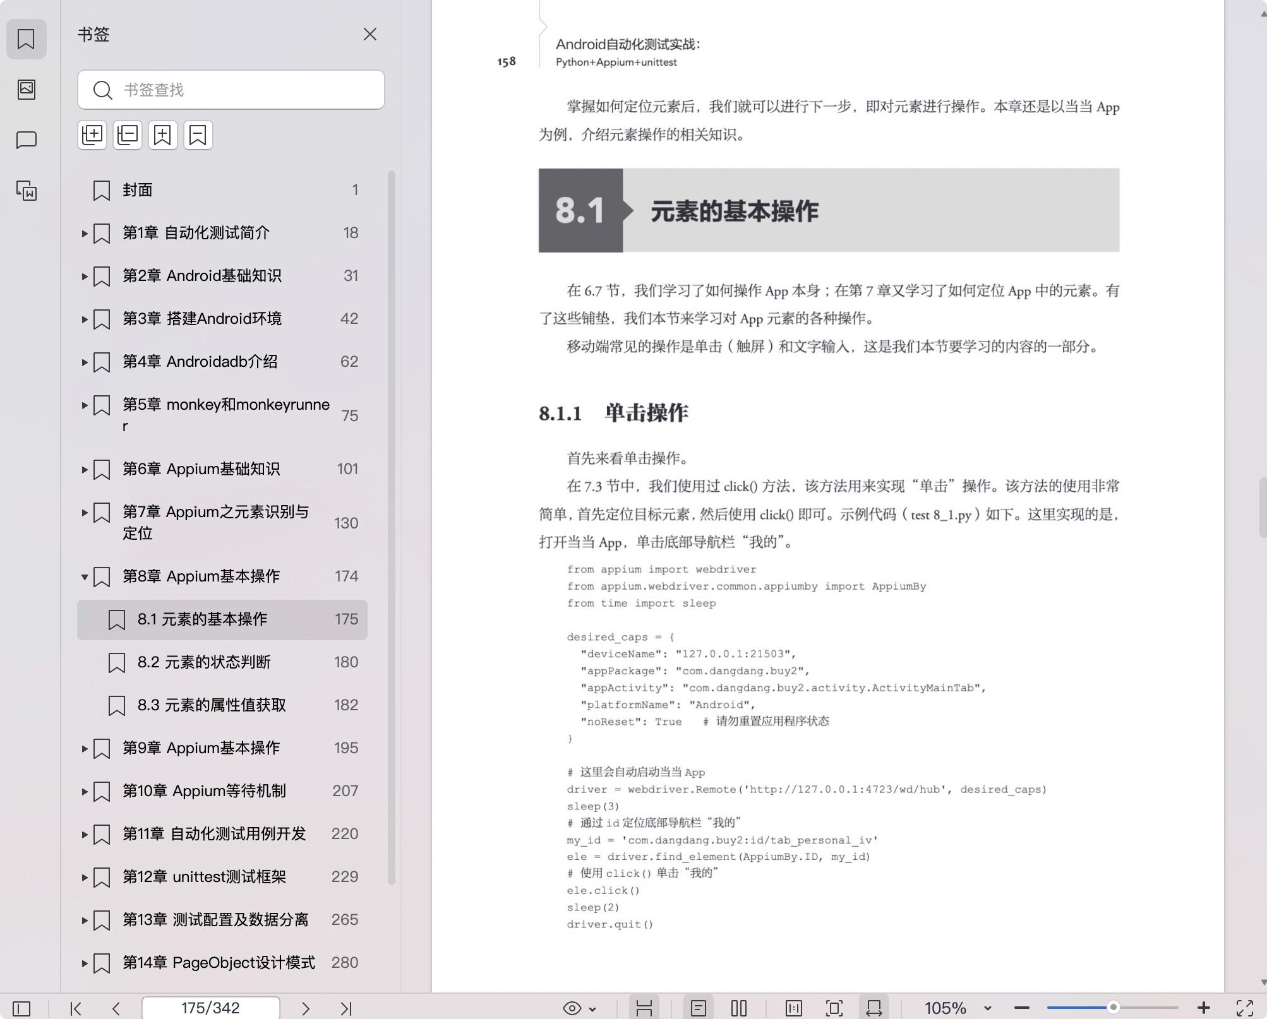Expand 第11章 自动化测试用例开发
Viewport: 1267px width, 1019px height.
click(x=85, y=834)
